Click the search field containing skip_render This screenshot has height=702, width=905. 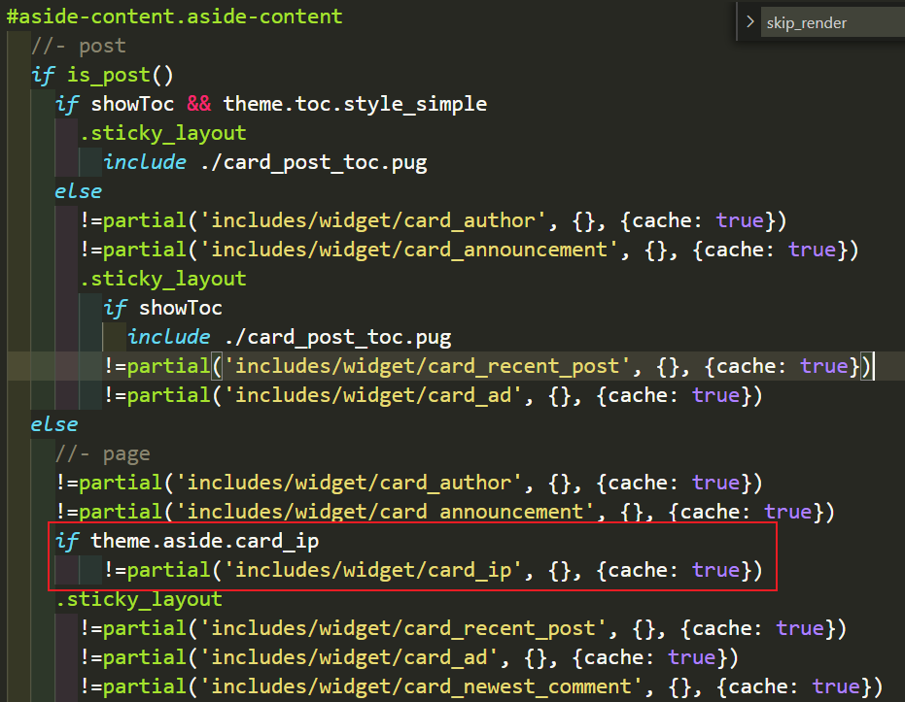click(826, 22)
